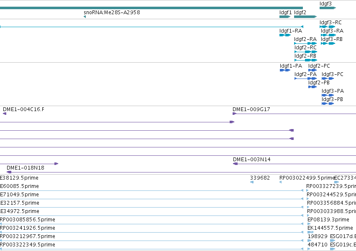Screen dimensions: 356x251
Task: Click the RP003033988.5prime EST label
Action: pyautogui.click(x=331, y=211)
